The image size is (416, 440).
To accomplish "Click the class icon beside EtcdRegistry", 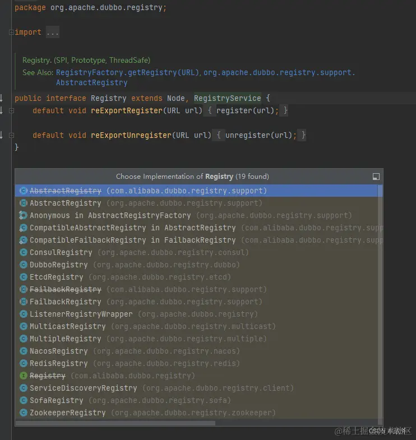I will click(24, 277).
